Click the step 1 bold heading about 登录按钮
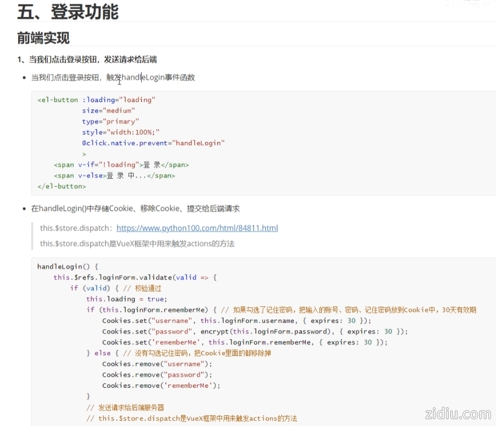 click(87, 60)
